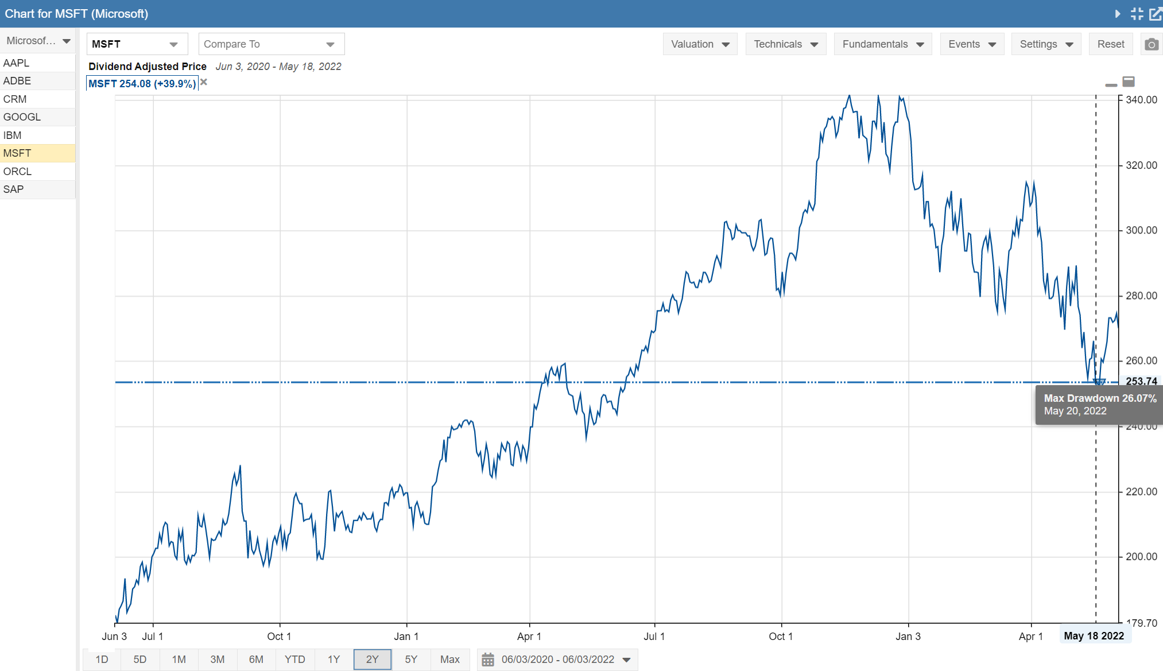Click the Reset button
This screenshot has height=671, width=1163.
point(1111,44)
